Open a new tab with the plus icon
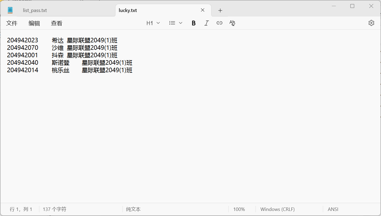Screen dimensions: 381x216 coord(220,10)
